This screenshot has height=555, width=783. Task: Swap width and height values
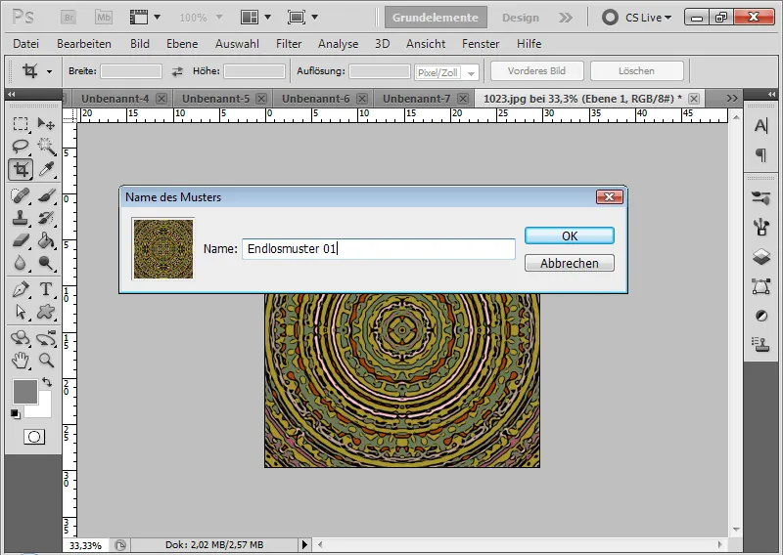177,71
